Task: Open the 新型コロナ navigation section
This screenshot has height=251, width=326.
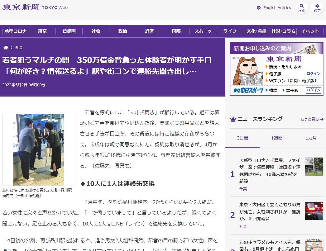Action: point(15,31)
